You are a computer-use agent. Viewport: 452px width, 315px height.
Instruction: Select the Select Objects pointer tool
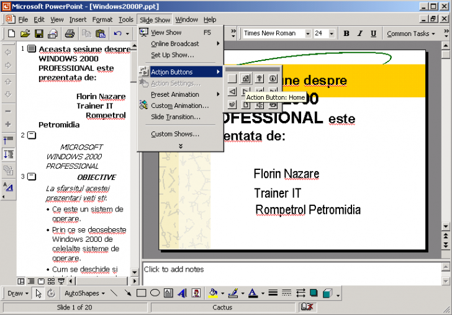[x=38, y=293]
